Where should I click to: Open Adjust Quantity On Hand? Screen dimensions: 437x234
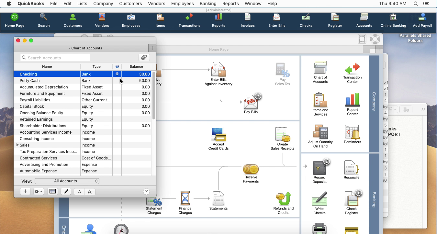click(320, 136)
